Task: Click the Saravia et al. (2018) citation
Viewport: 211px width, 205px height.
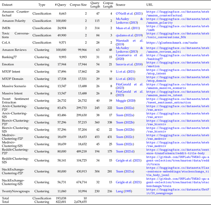Action: pyautogui.click(x=129, y=64)
